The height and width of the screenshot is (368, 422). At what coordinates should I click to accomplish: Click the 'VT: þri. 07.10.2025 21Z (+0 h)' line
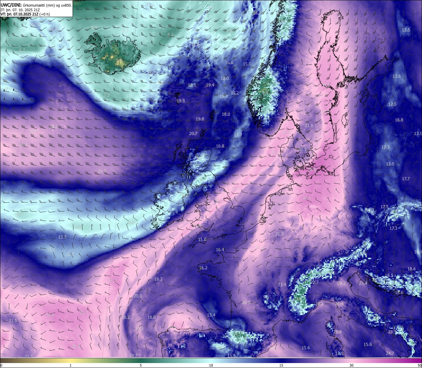(25, 14)
